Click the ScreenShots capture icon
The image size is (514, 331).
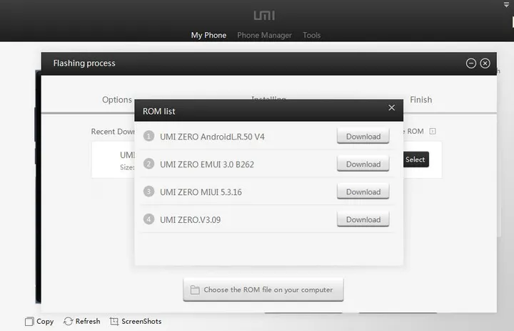point(114,322)
